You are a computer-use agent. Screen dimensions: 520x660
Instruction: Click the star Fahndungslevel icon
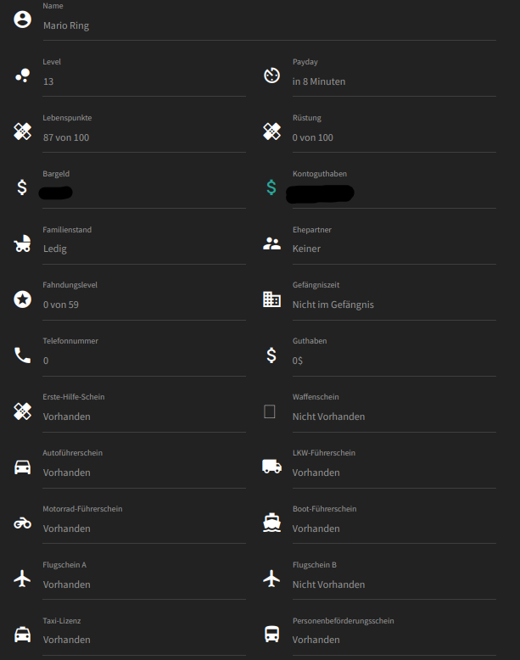coord(23,299)
